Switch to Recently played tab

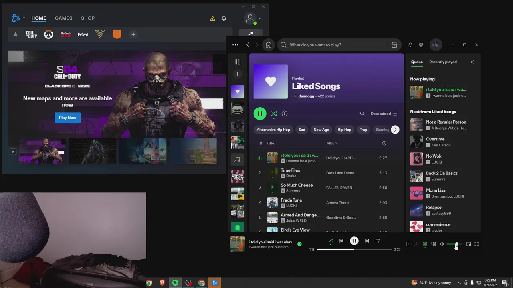click(x=443, y=62)
